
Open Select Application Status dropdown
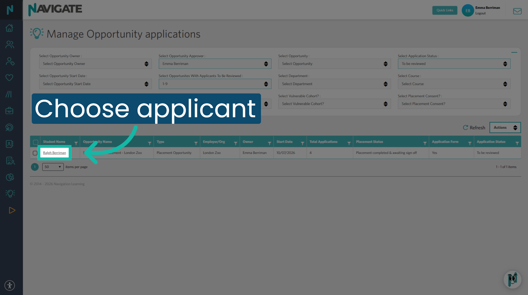tap(454, 64)
